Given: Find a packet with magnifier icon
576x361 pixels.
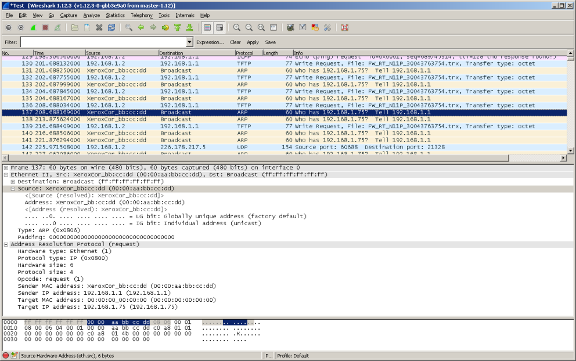Looking at the screenshot, I should tap(128, 27).
